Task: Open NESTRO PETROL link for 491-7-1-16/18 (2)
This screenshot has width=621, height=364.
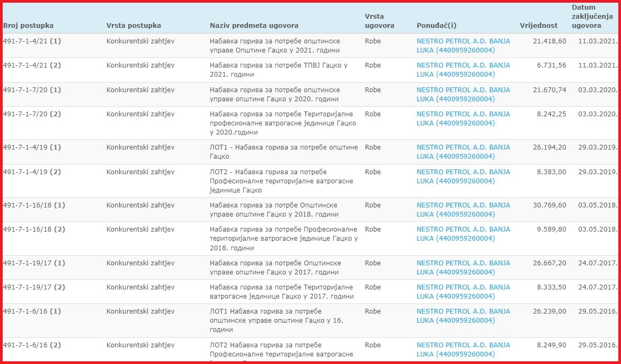Action: pyautogui.click(x=463, y=234)
